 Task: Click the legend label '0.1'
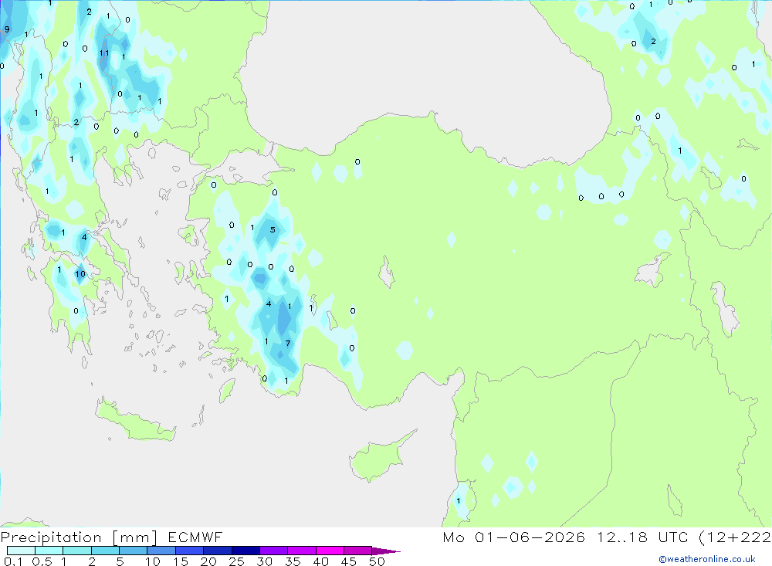pyautogui.click(x=13, y=561)
